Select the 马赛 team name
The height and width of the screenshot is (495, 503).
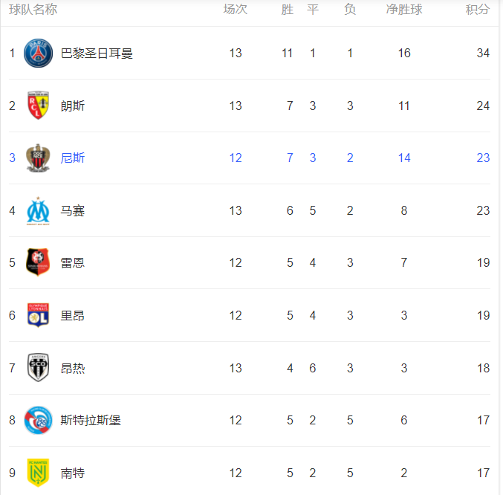click(x=73, y=211)
